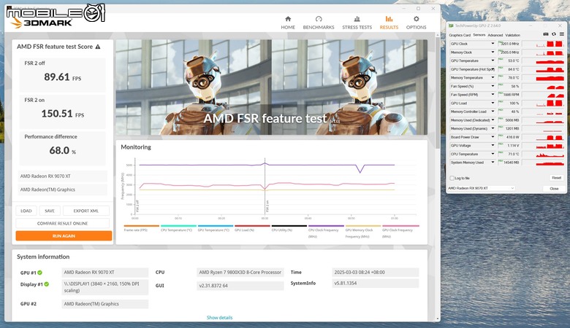Open Memory Temperature sensor dropdown
570x328 pixels.
tap(493, 77)
